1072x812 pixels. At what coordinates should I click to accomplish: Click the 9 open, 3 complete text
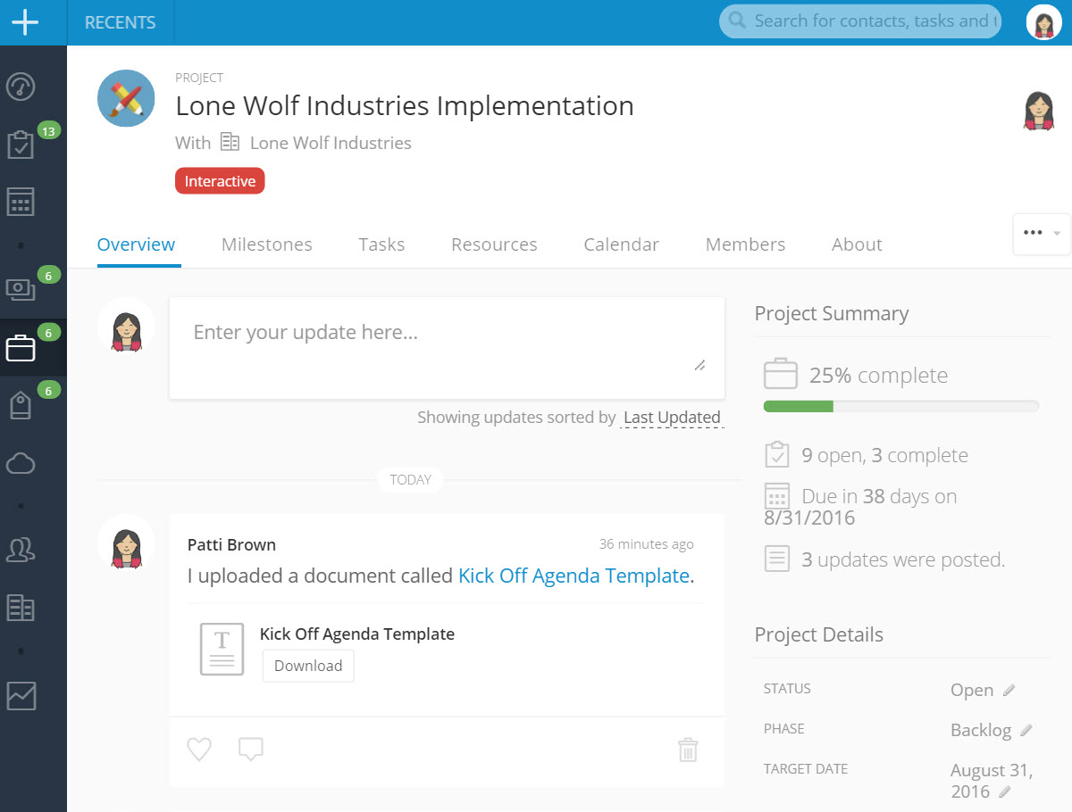(x=884, y=455)
